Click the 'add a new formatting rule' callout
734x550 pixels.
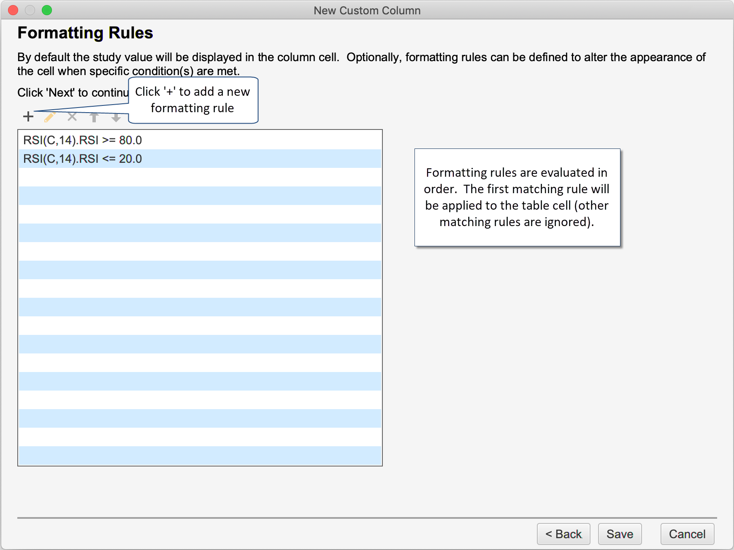pos(193,100)
